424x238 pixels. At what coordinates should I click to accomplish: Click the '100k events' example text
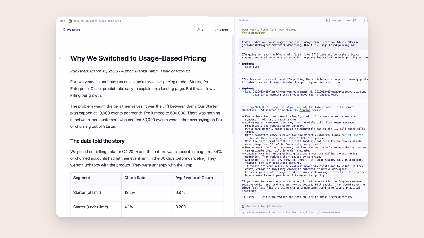(355, 135)
